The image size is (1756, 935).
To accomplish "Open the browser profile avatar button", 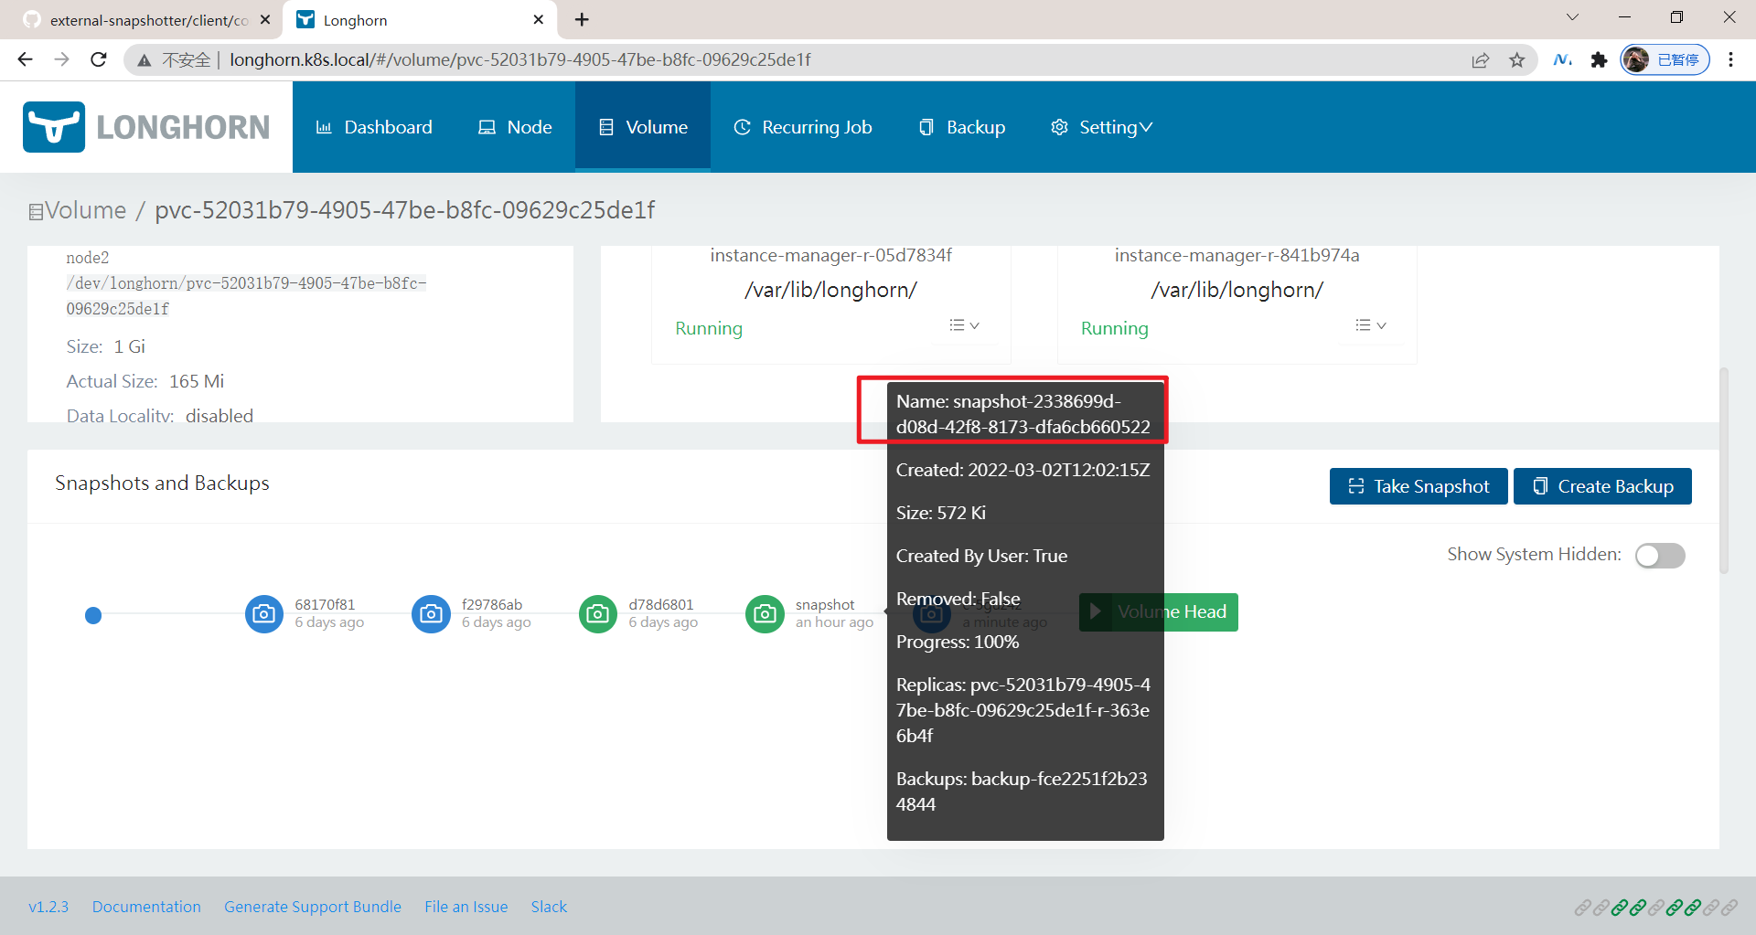I will (1665, 59).
